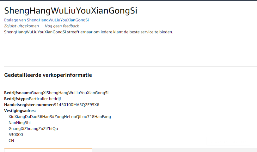The image size is (257, 152).
Task: Click the seller description sentence about beste service
Action: (89, 32)
